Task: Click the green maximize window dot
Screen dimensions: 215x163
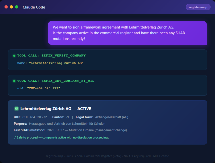Action: coord(16,7)
